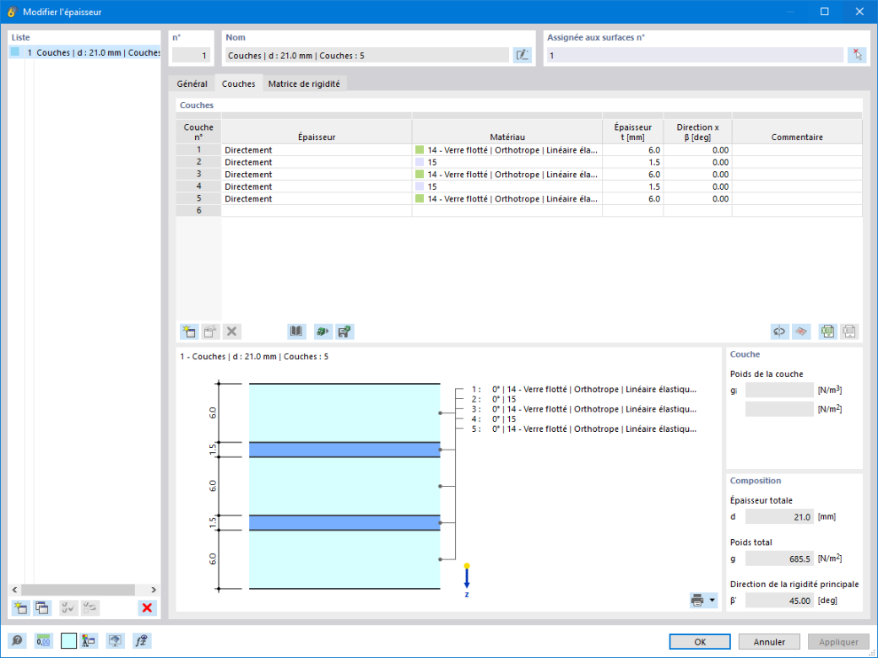
Task: Click the export table to Excel icon
Action: pos(827,332)
